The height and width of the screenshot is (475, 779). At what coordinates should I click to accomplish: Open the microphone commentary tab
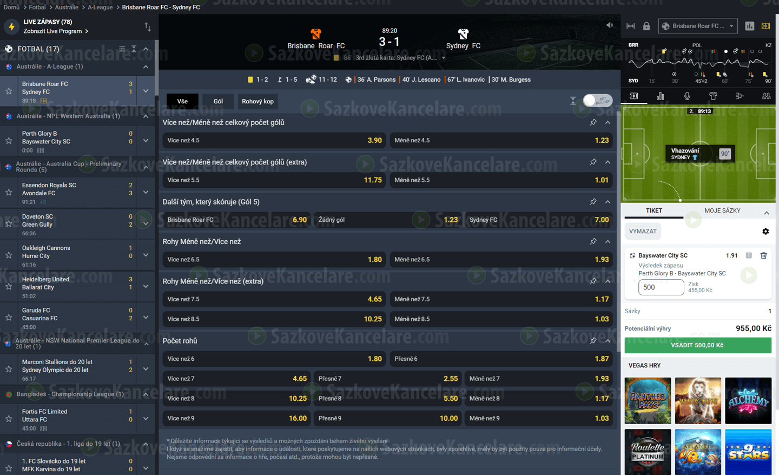687,96
